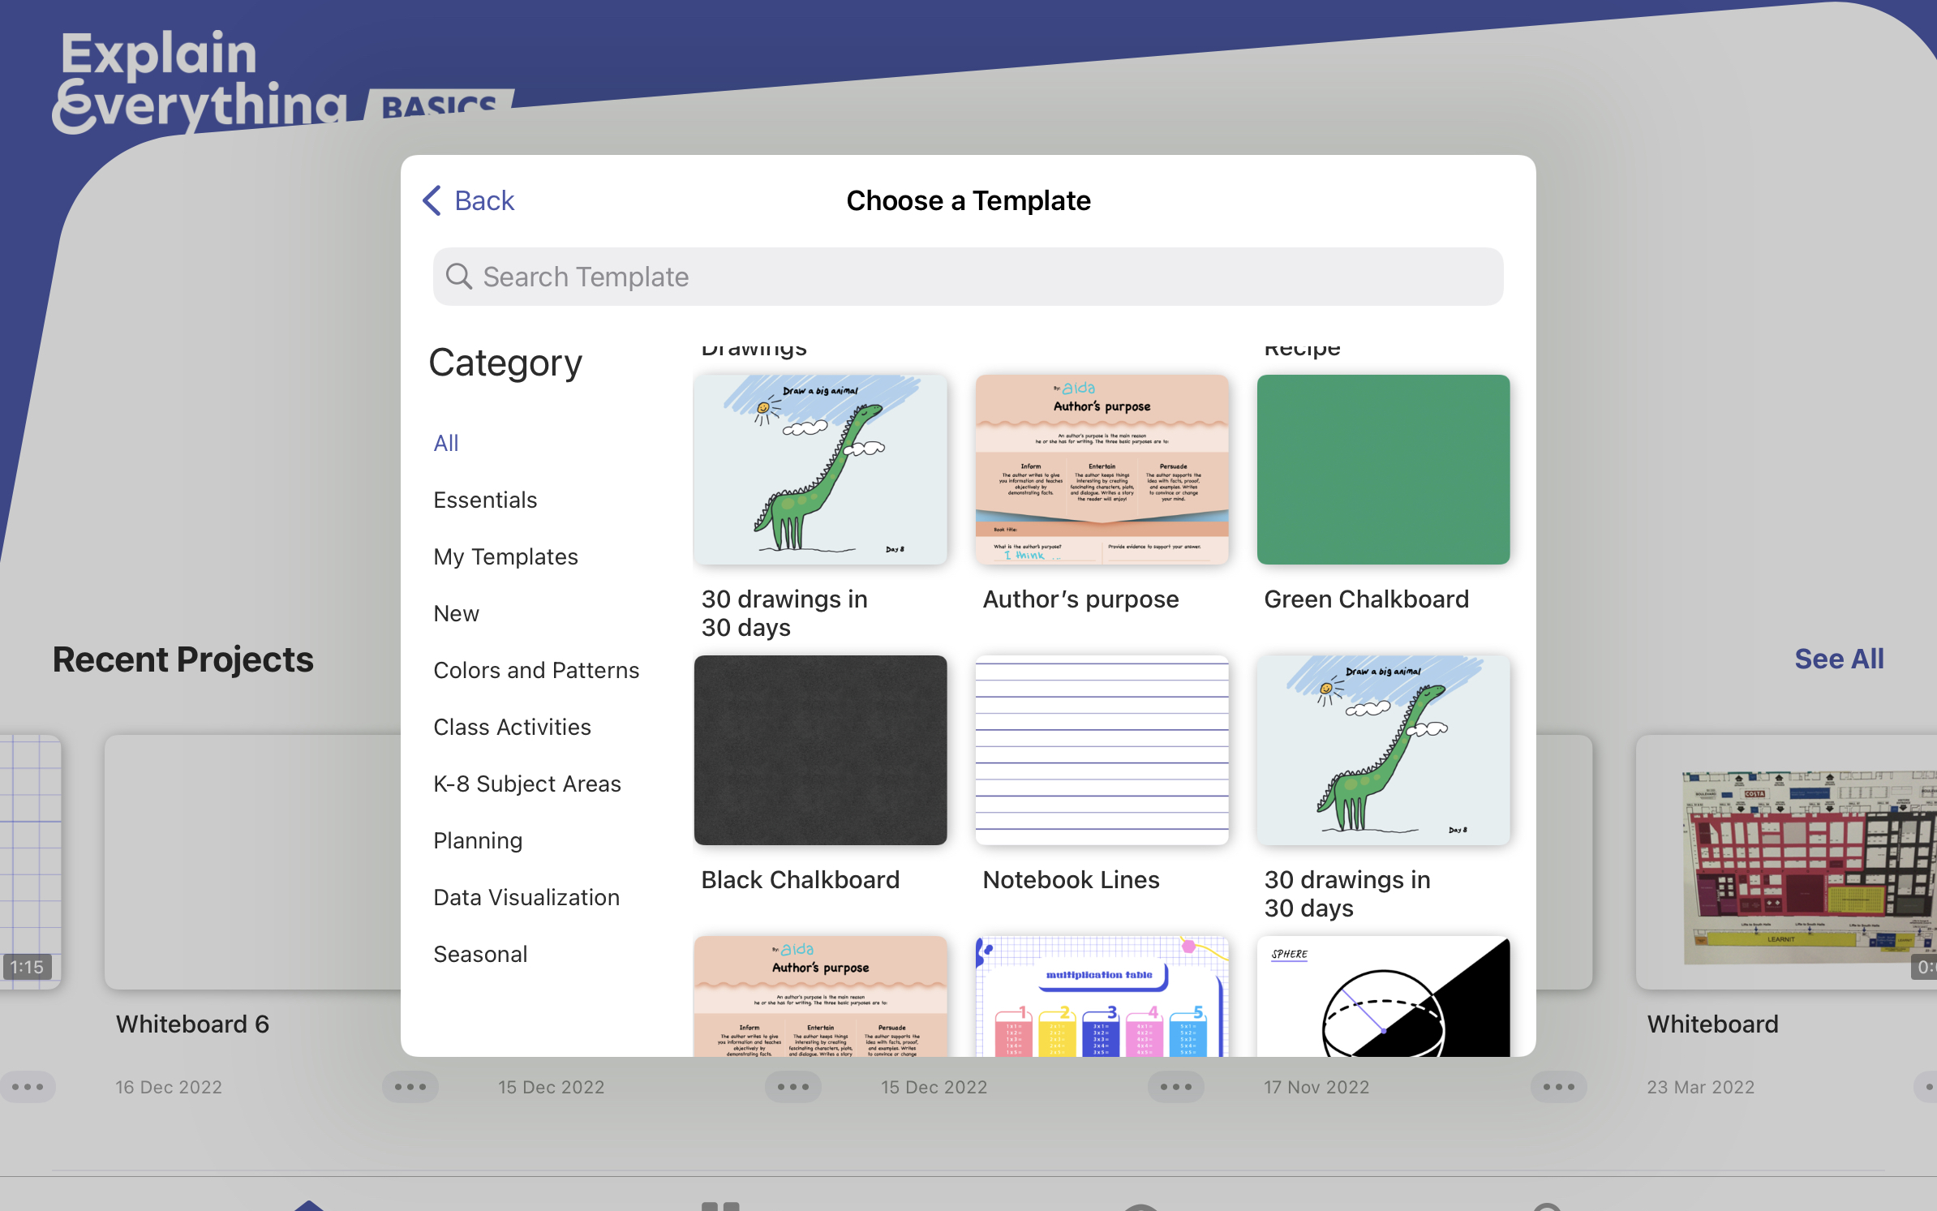
Task: Open the Whiteboard 6 project thumbnail
Action: pos(252,861)
